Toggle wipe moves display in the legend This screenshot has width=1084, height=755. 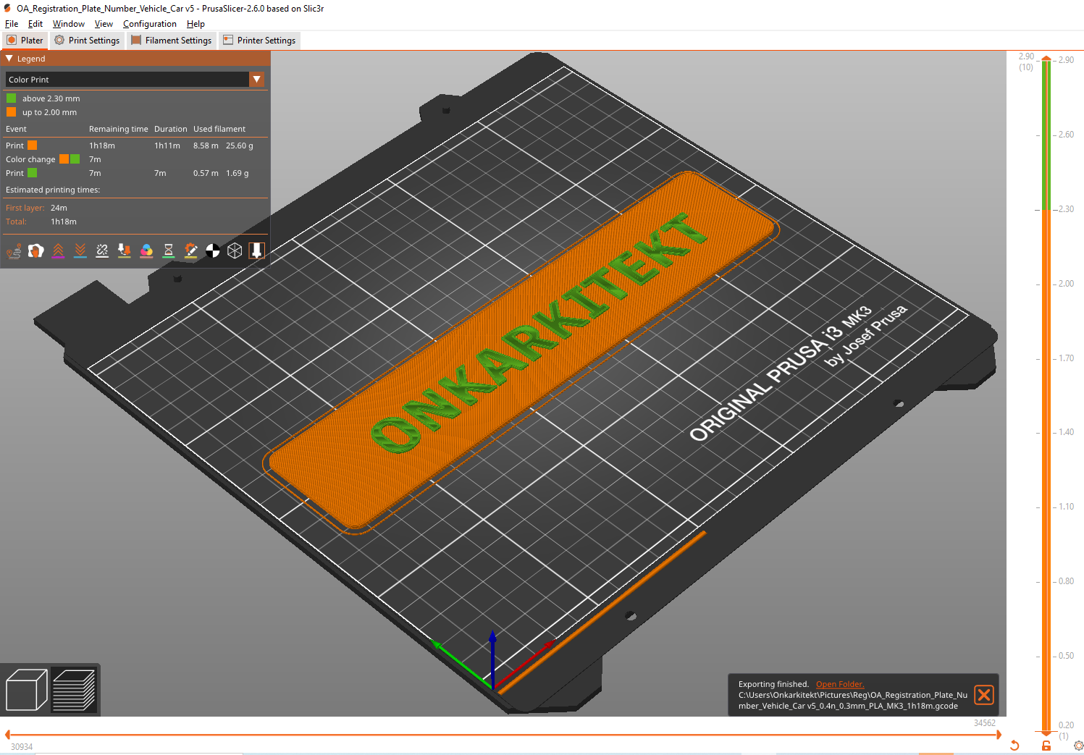36,250
